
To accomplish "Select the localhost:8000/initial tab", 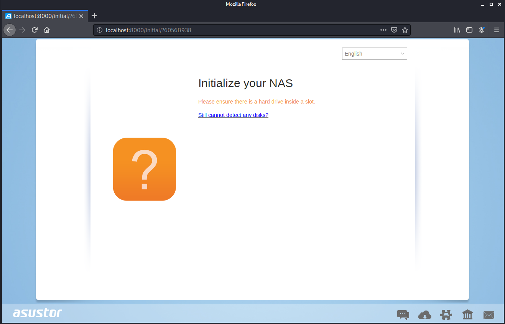I will click(43, 16).
